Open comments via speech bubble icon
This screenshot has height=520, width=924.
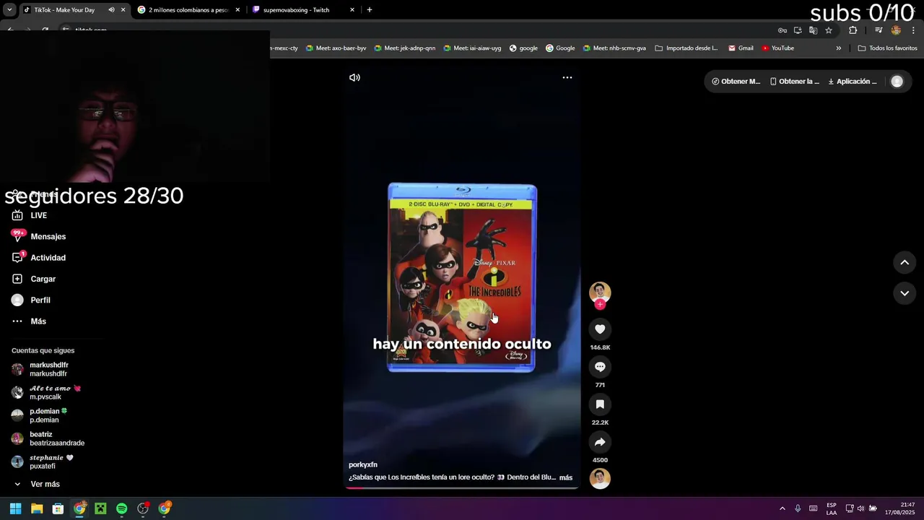600,367
